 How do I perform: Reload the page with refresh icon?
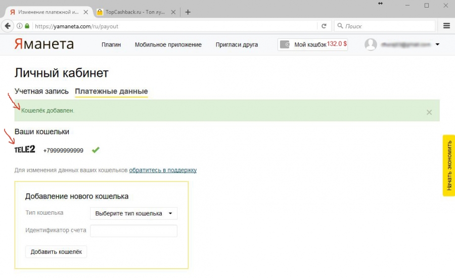(324, 26)
